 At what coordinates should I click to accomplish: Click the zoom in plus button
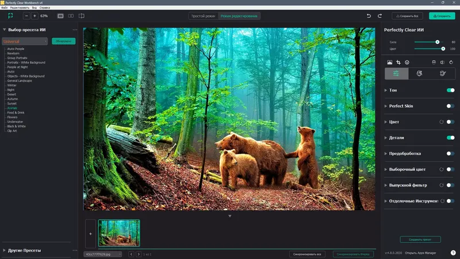click(34, 16)
